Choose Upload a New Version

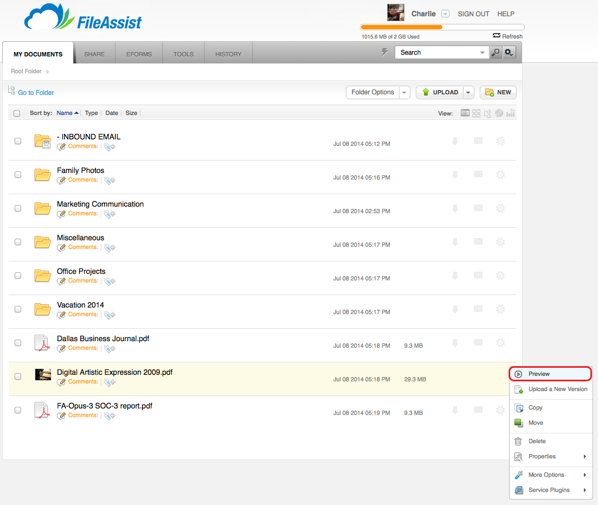pos(551,389)
